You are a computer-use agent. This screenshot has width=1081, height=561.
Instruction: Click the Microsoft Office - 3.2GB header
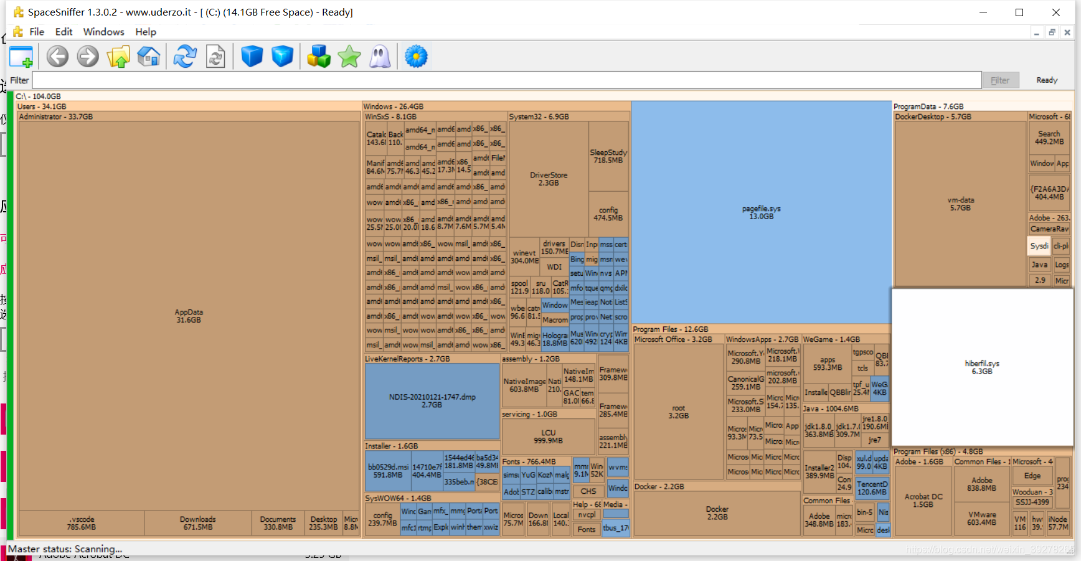673,339
